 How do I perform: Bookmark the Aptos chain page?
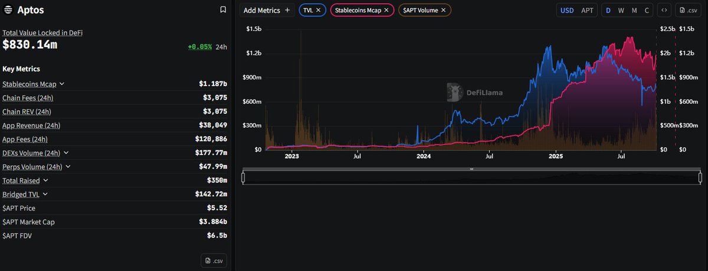[222, 10]
